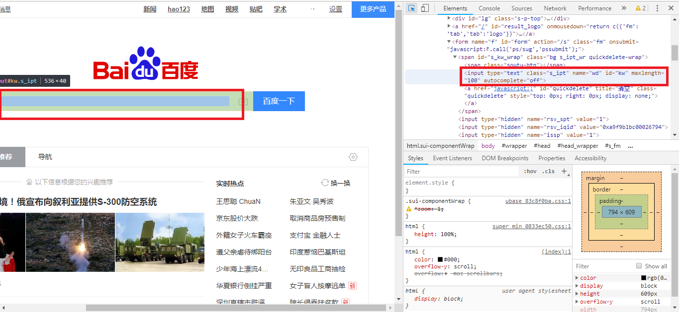Switch to the Network tab
The height and width of the screenshot is (312, 679).
[x=555, y=8]
